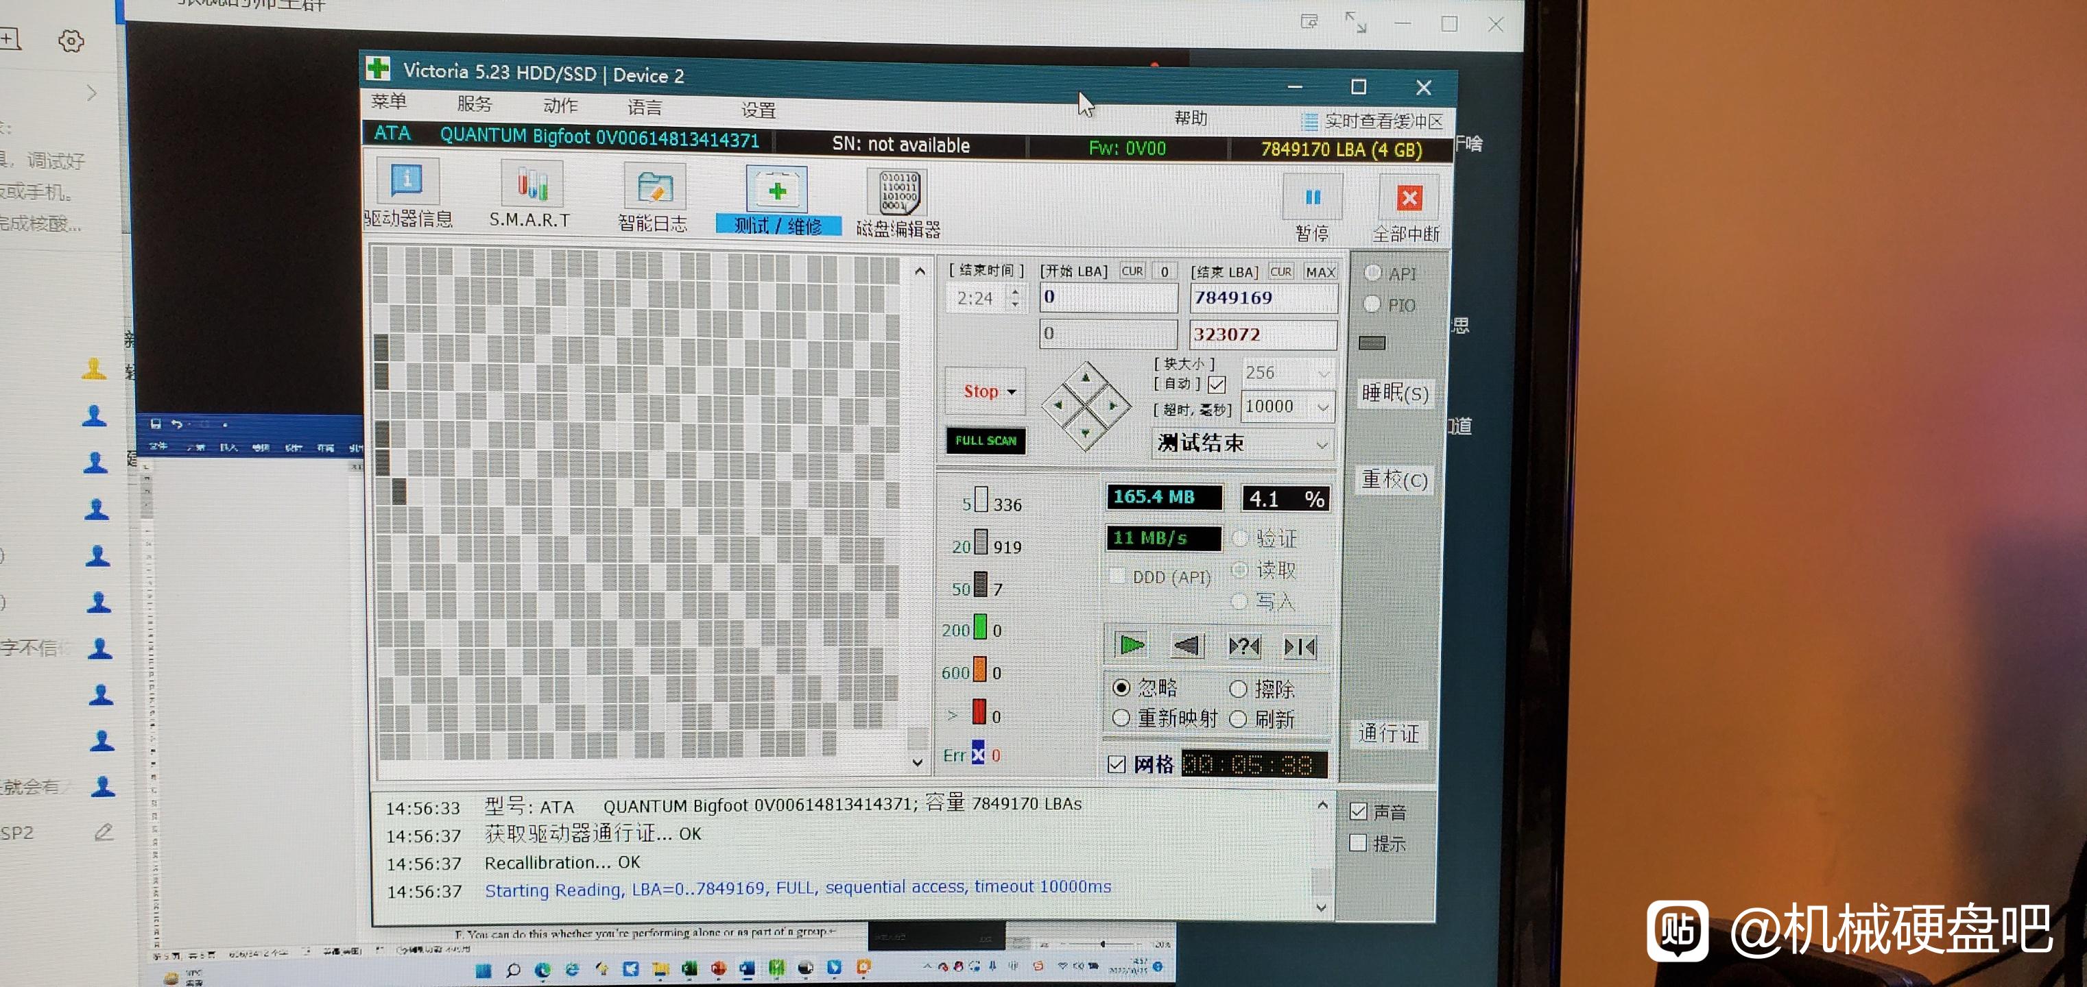Screen dimensions: 2087x987
Task: Open the 帮助 help menu
Action: (x=1190, y=118)
